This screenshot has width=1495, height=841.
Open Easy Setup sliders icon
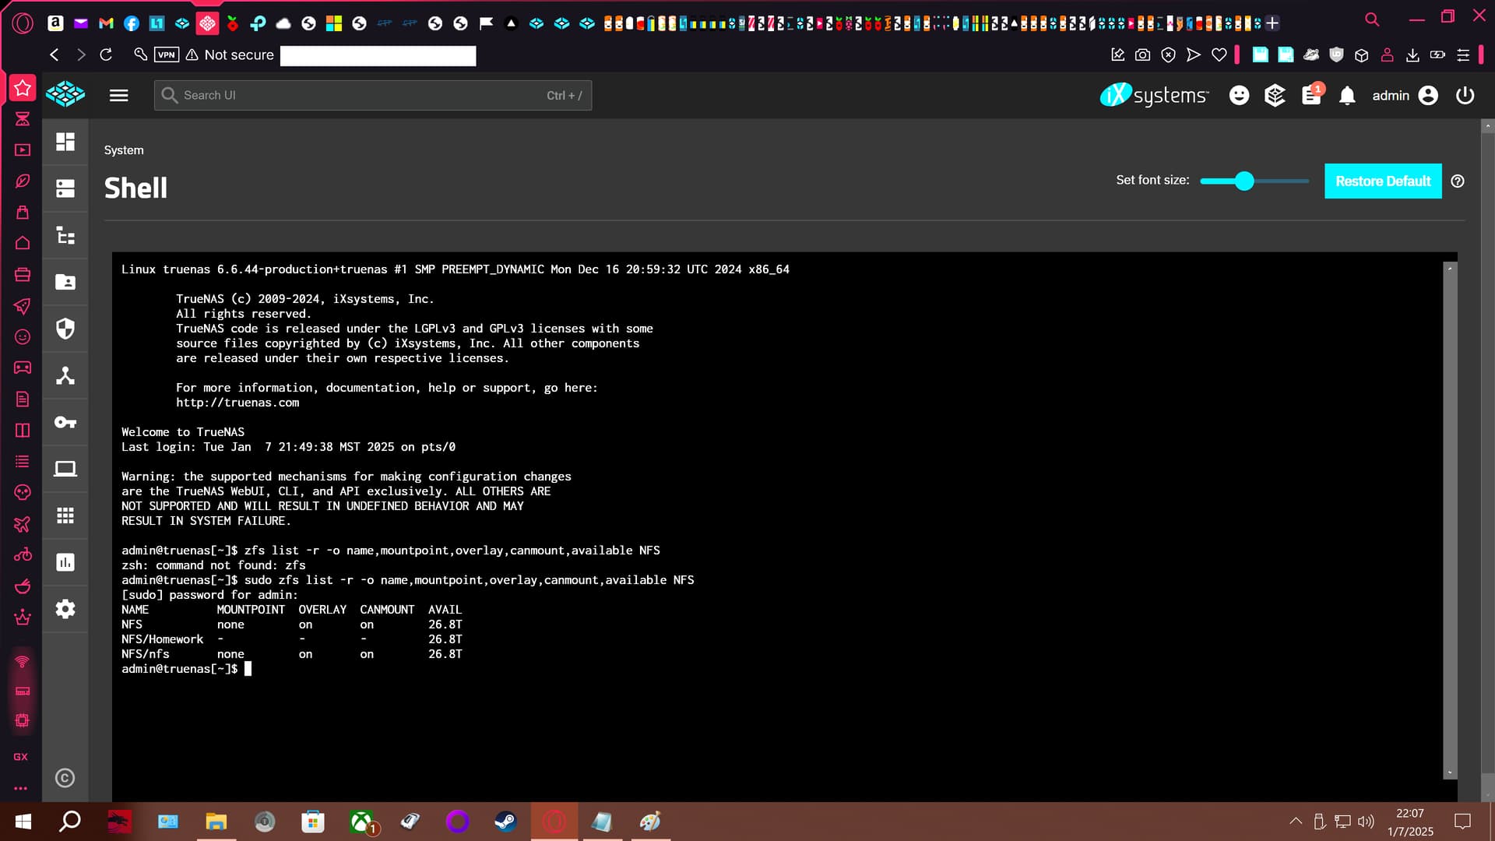coord(1463,55)
